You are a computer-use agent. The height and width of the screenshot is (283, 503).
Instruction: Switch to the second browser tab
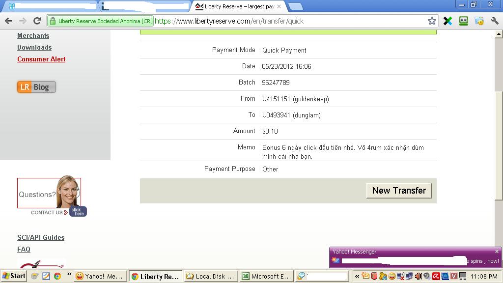[x=144, y=6]
